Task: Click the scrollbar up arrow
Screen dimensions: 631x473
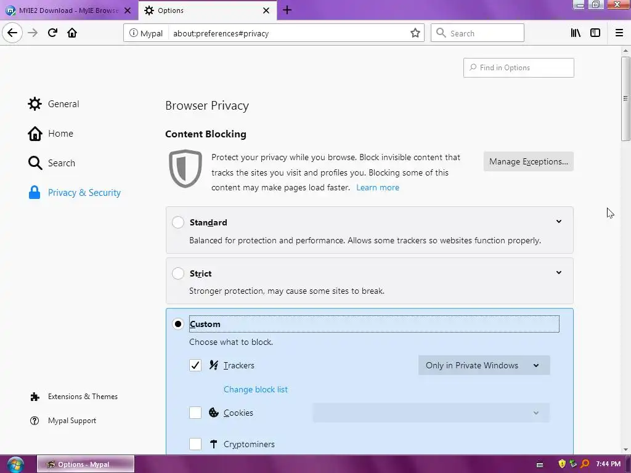Action: coord(625,51)
